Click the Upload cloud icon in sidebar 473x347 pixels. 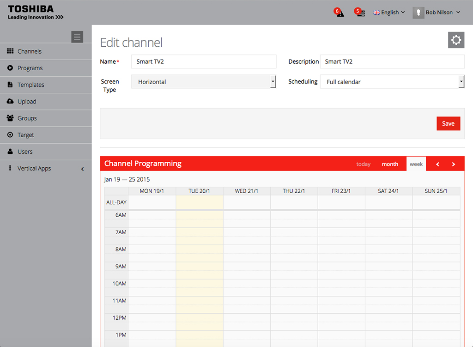pyautogui.click(x=10, y=101)
